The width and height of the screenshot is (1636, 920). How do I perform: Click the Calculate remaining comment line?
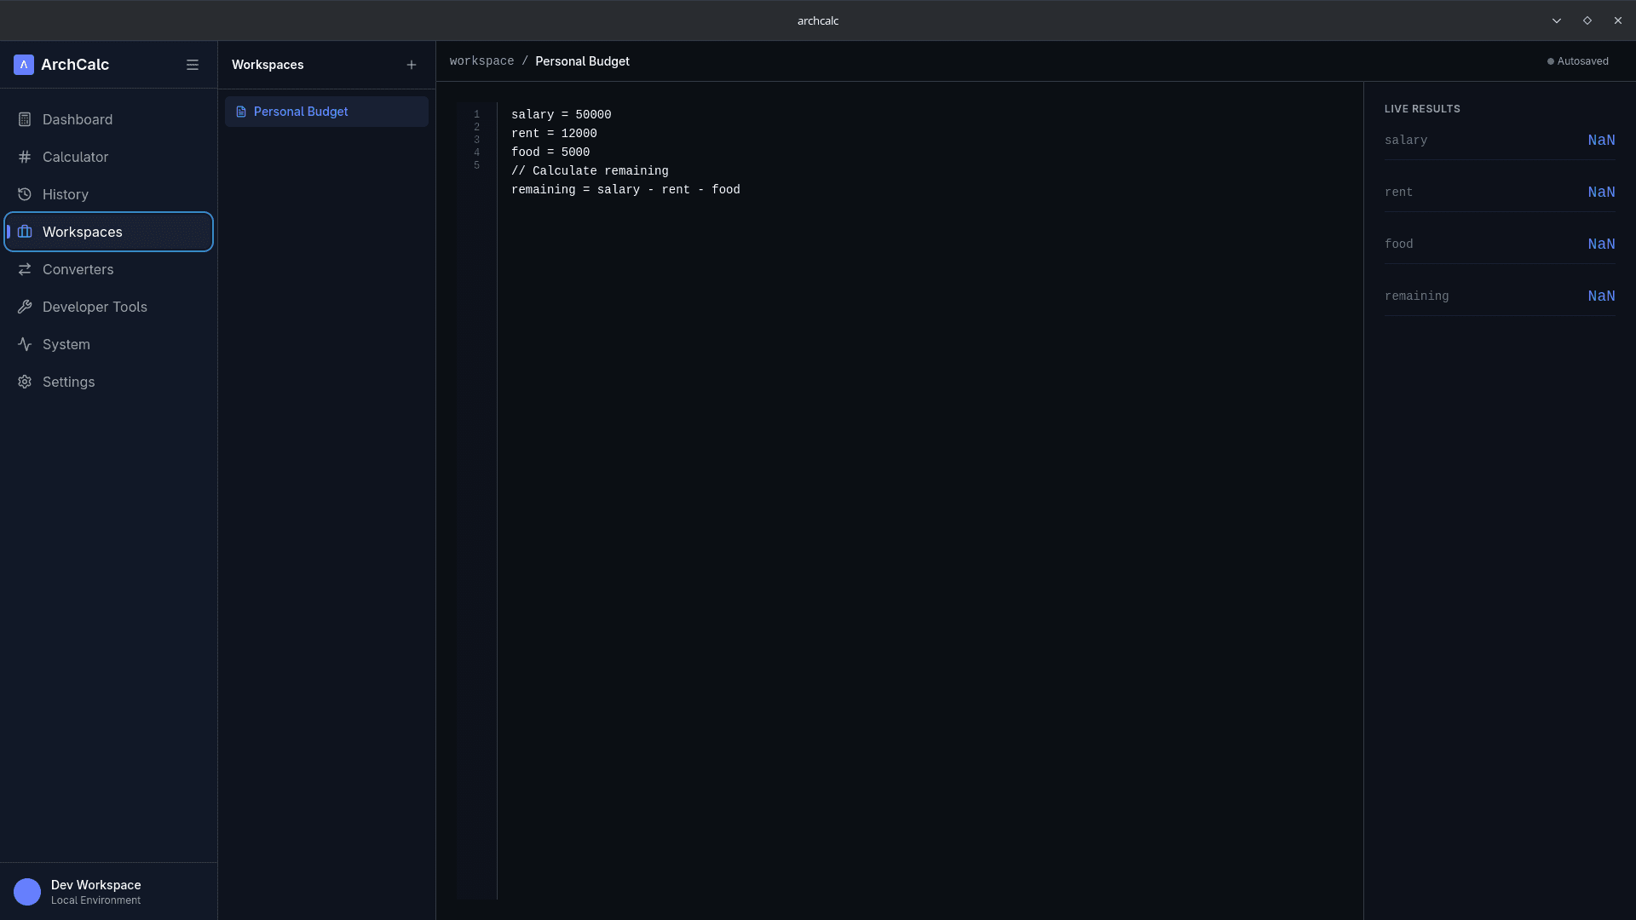[590, 170]
